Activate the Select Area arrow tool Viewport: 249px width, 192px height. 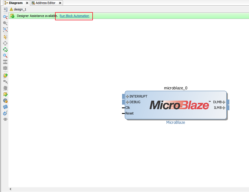(5, 37)
